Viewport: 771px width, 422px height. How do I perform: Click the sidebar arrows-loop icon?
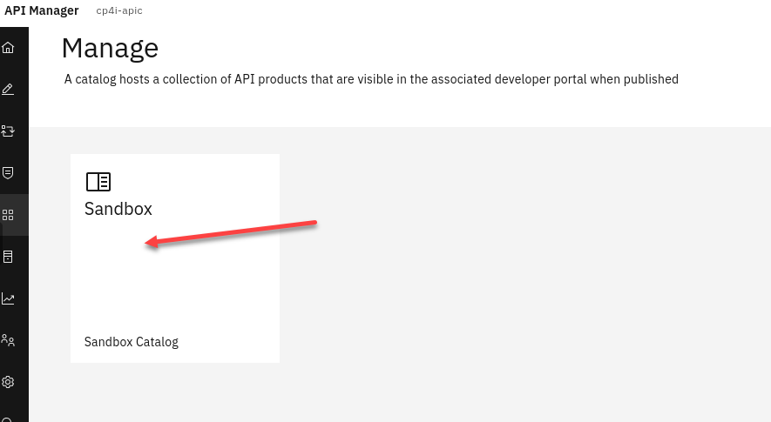[8, 131]
